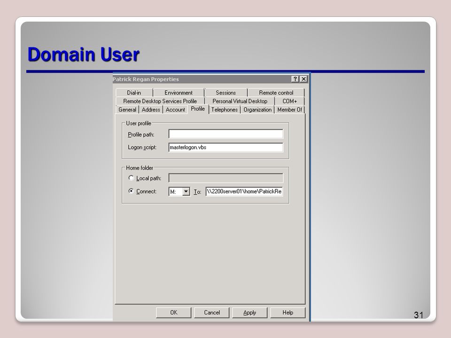Switch to the Environment tab
Screen dimensions: 451x338
(x=179, y=92)
